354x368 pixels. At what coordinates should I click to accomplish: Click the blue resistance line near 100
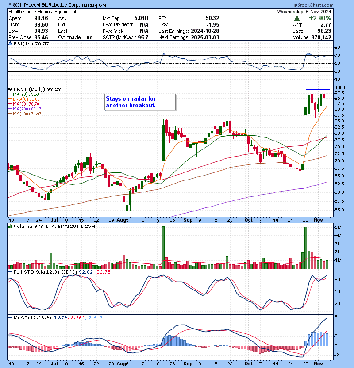tap(318, 89)
